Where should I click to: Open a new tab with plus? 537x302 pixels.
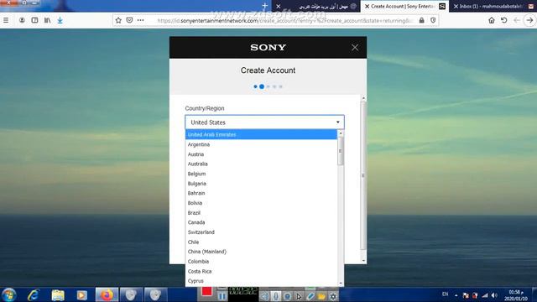pyautogui.click(x=265, y=6)
